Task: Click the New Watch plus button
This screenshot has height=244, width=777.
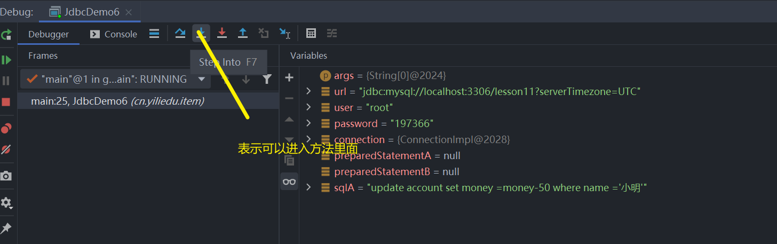Action: (289, 78)
